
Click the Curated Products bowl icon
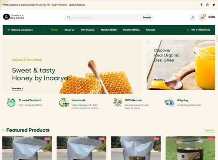[11, 102]
